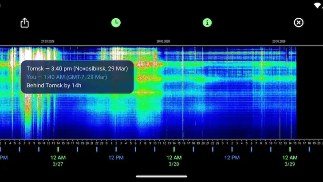323x182 pixels.
Task: Open the green clock time icon
Action: tap(116, 23)
